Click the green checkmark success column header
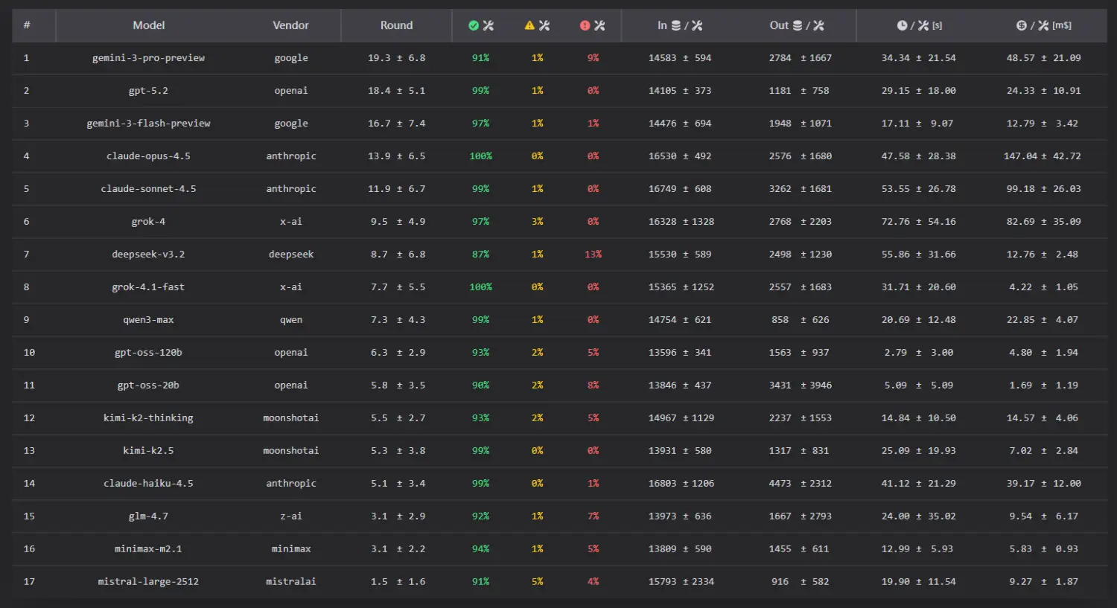 [480, 25]
